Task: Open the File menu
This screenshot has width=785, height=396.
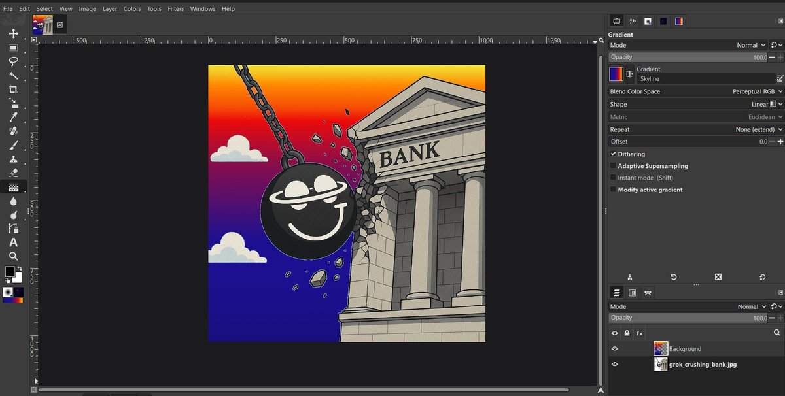Action: click(8, 9)
